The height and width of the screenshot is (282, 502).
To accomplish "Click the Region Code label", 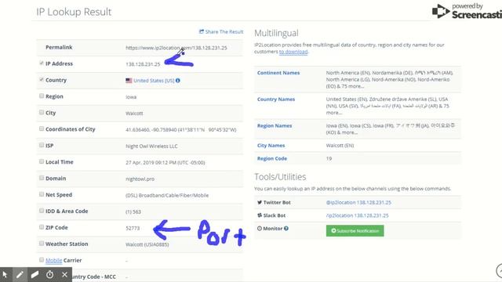I will [x=272, y=158].
